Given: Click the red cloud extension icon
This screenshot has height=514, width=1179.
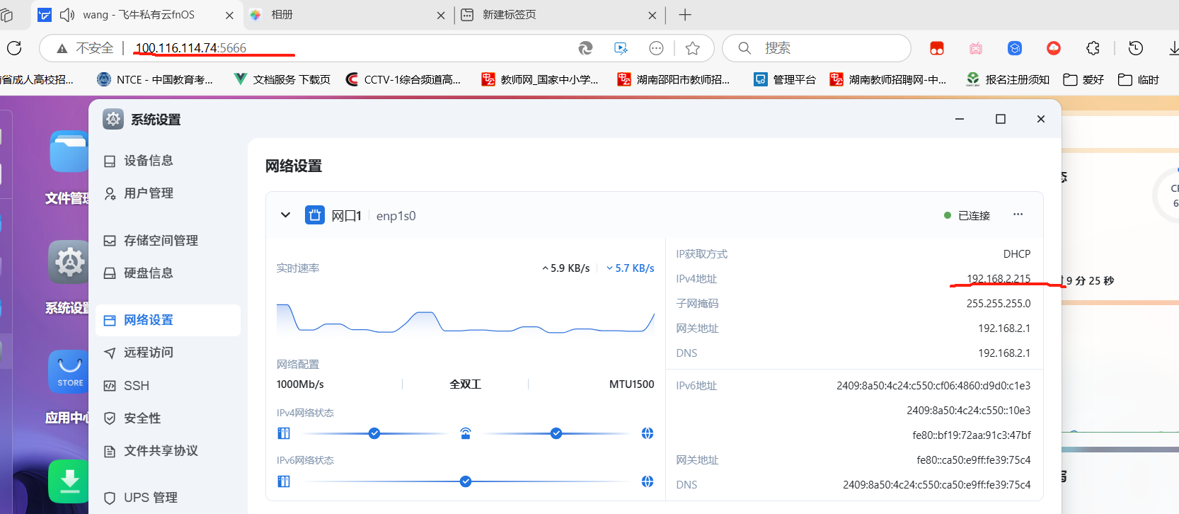Looking at the screenshot, I should click(x=1054, y=48).
